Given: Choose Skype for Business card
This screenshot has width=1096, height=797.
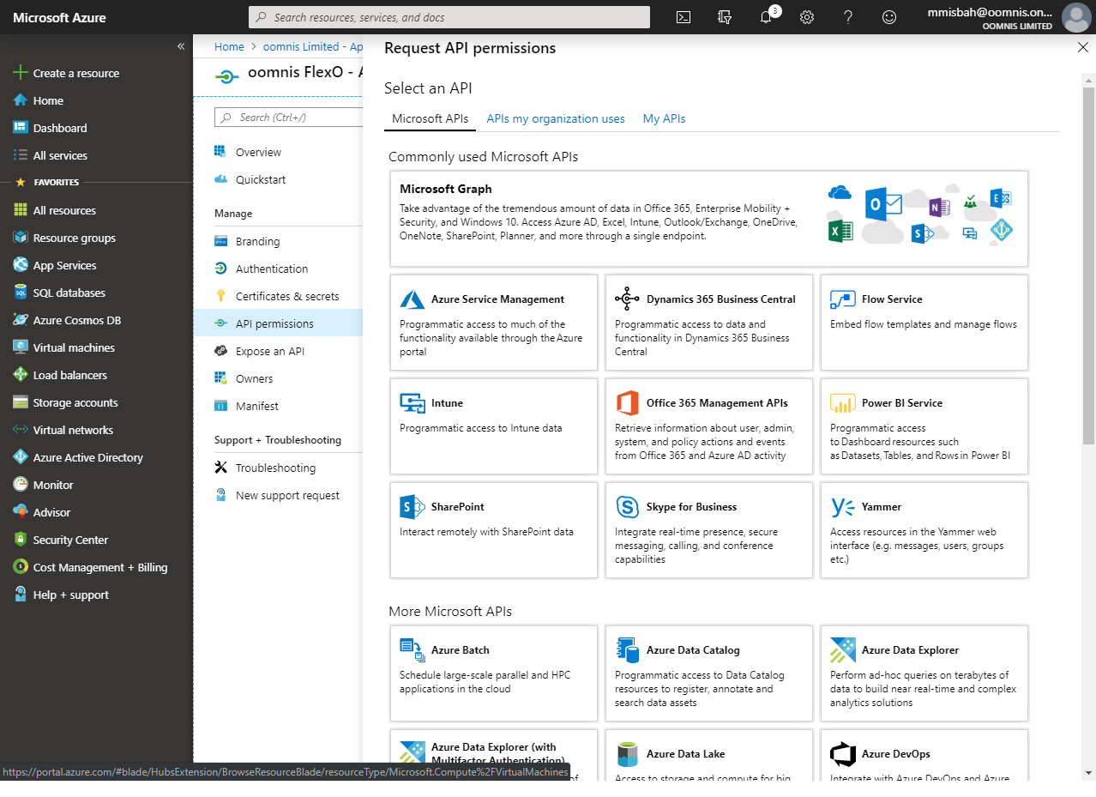Looking at the screenshot, I should point(709,530).
